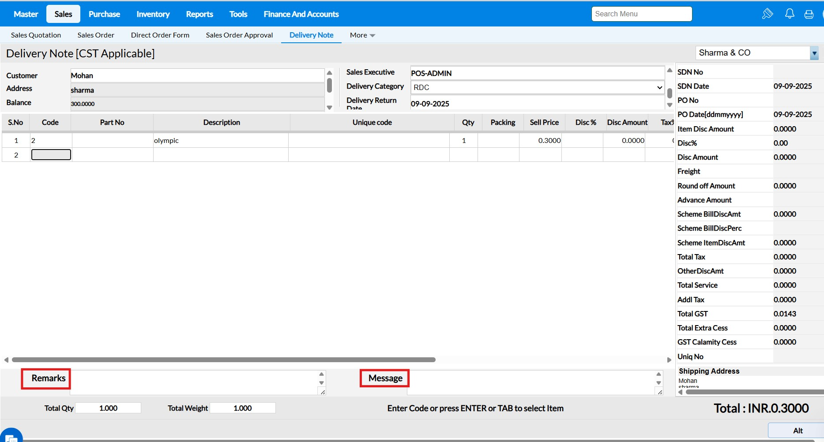
Task: Click the Total Qty field
Action: [108, 408]
